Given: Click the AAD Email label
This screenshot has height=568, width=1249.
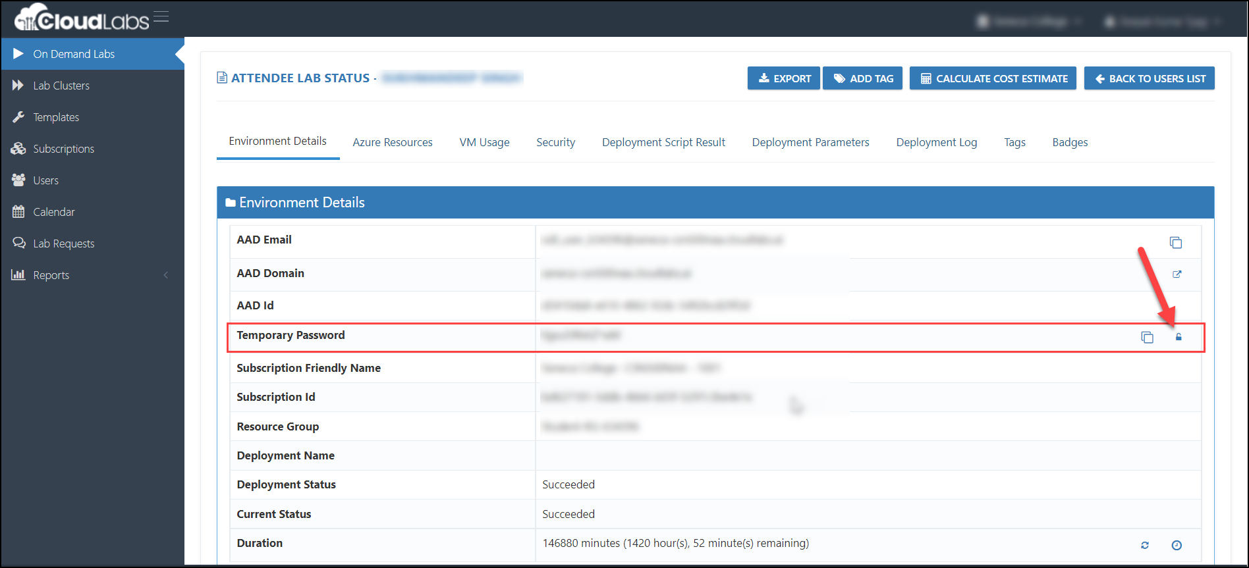Looking at the screenshot, I should click(264, 240).
